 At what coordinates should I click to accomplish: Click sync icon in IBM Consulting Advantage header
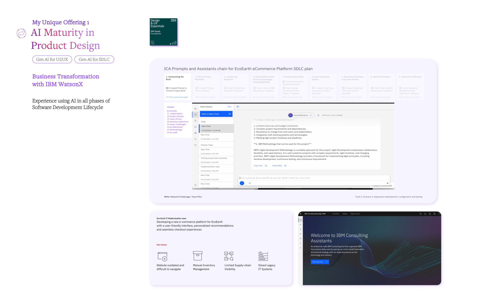(x=420, y=214)
